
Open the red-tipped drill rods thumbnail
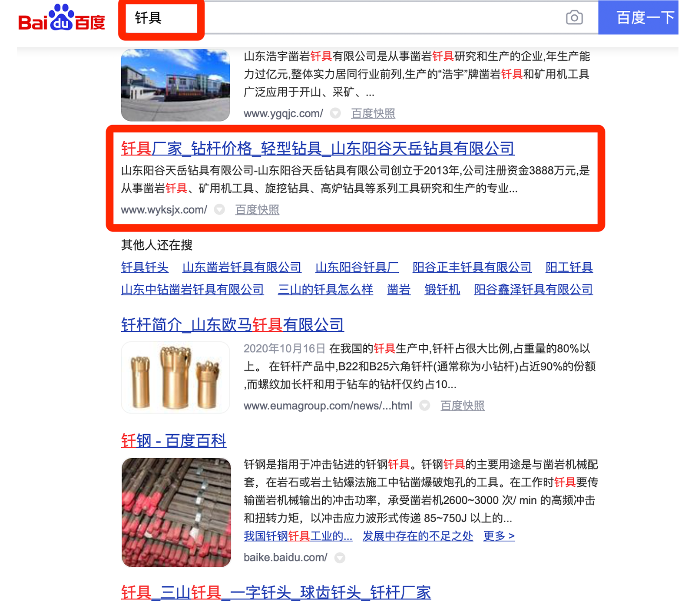point(176,512)
